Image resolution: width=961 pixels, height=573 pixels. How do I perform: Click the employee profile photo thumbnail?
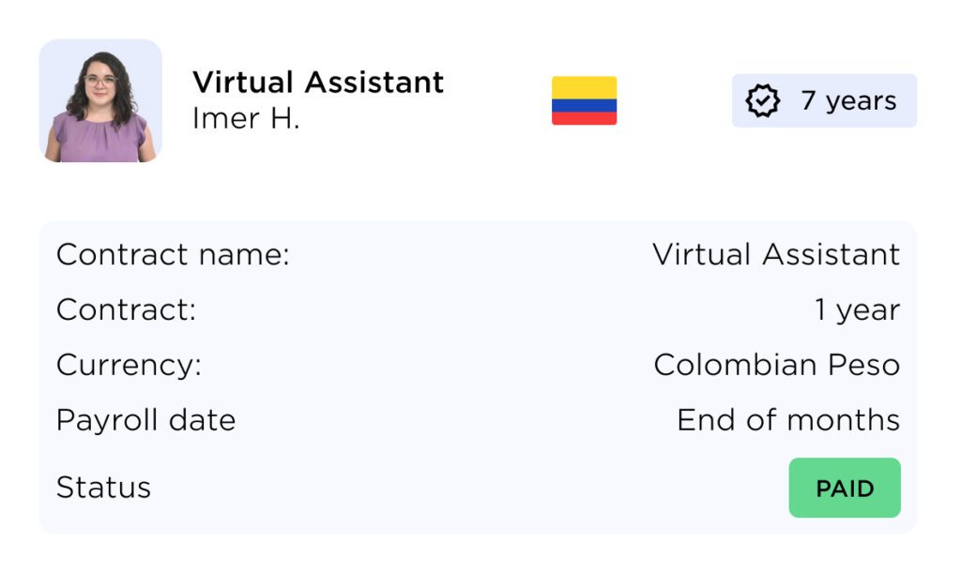coord(100,100)
